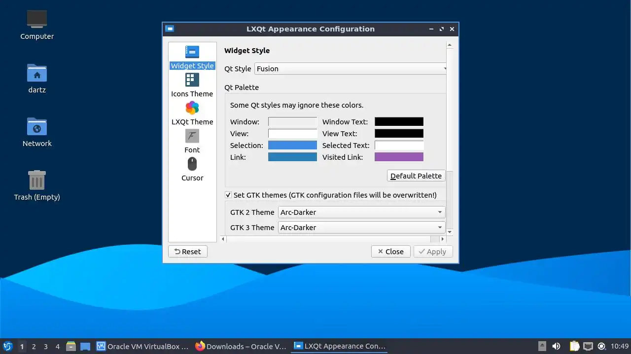Pick the Window Text color swatch
The image size is (631, 354).
tap(399, 121)
